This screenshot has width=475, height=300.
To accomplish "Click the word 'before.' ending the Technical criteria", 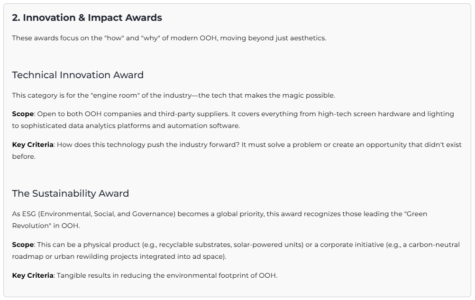I will [x=24, y=156].
